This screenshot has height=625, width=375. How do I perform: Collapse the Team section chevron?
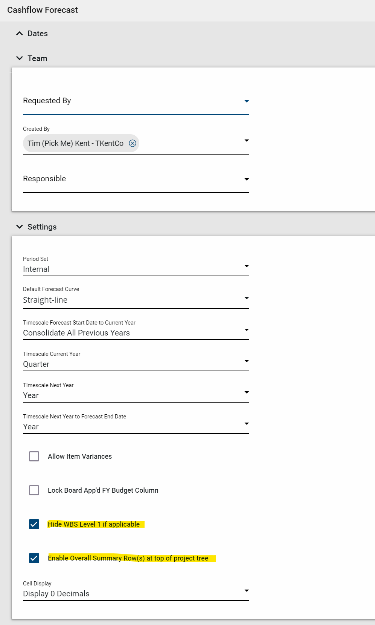pos(20,58)
